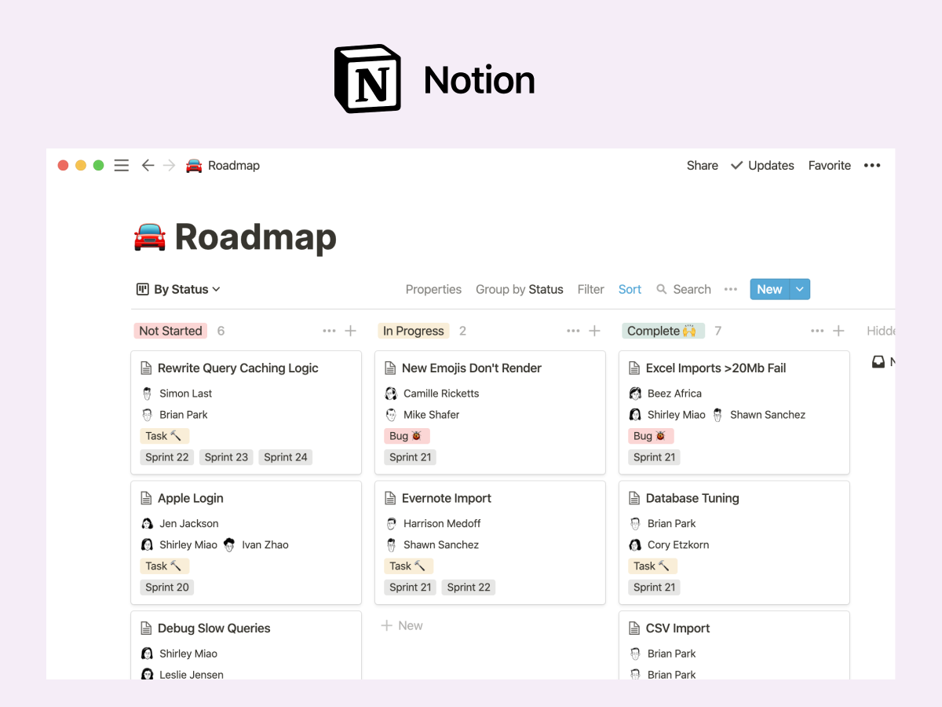Click the red Bug tag on Excel Imports
This screenshot has height=707, width=942.
[651, 436]
